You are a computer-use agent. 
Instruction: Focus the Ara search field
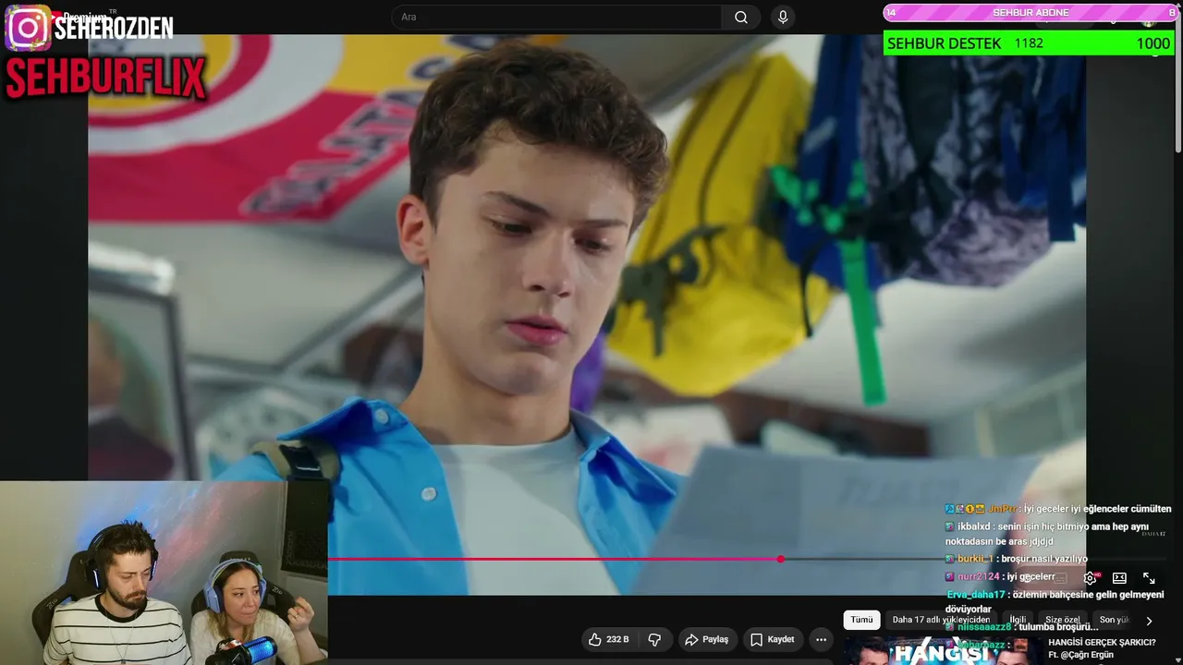(x=557, y=18)
